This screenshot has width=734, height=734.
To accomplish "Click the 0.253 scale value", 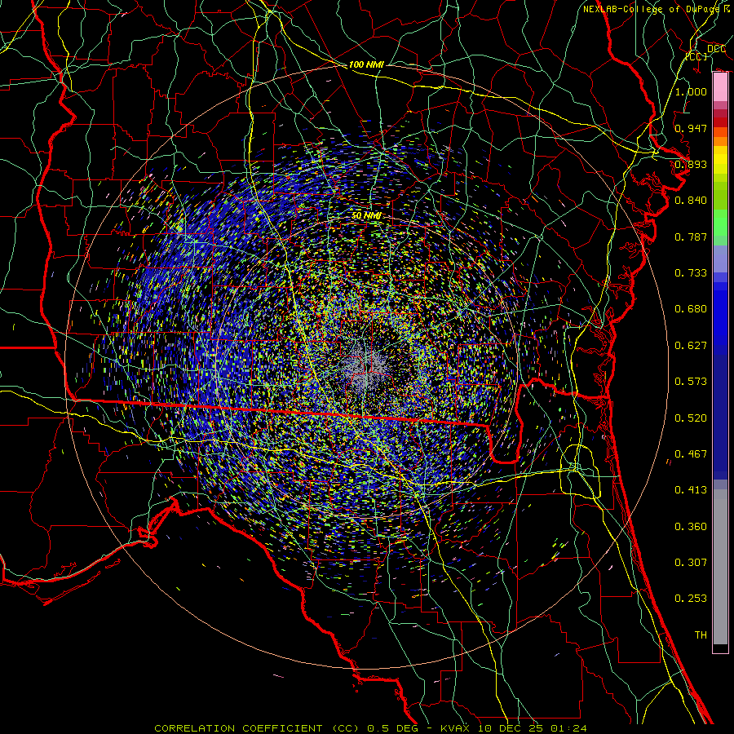I will click(x=691, y=599).
